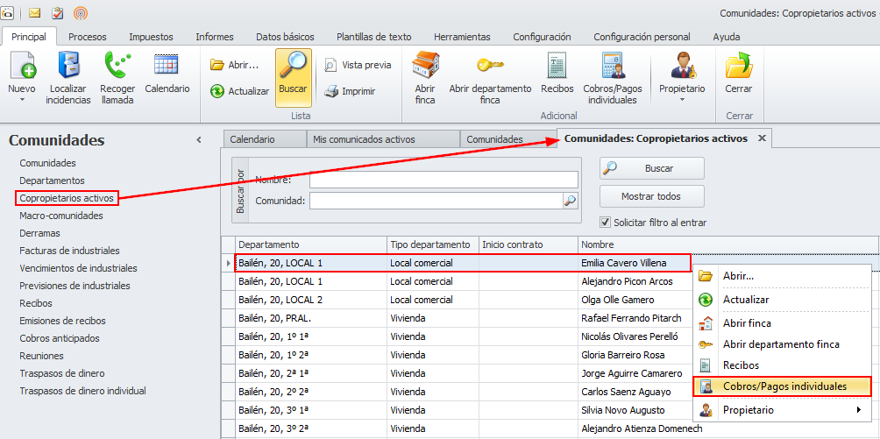
Task: Click the Localizar incidencias ribbon icon
Action: tap(68, 67)
